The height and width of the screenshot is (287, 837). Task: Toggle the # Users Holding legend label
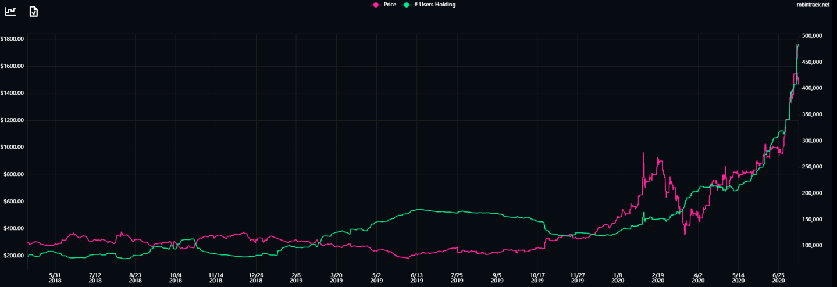(436, 5)
